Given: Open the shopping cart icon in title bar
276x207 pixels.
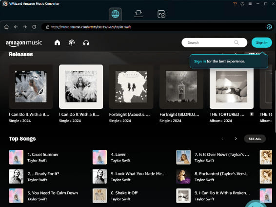Looking at the screenshot, I should point(235,4).
